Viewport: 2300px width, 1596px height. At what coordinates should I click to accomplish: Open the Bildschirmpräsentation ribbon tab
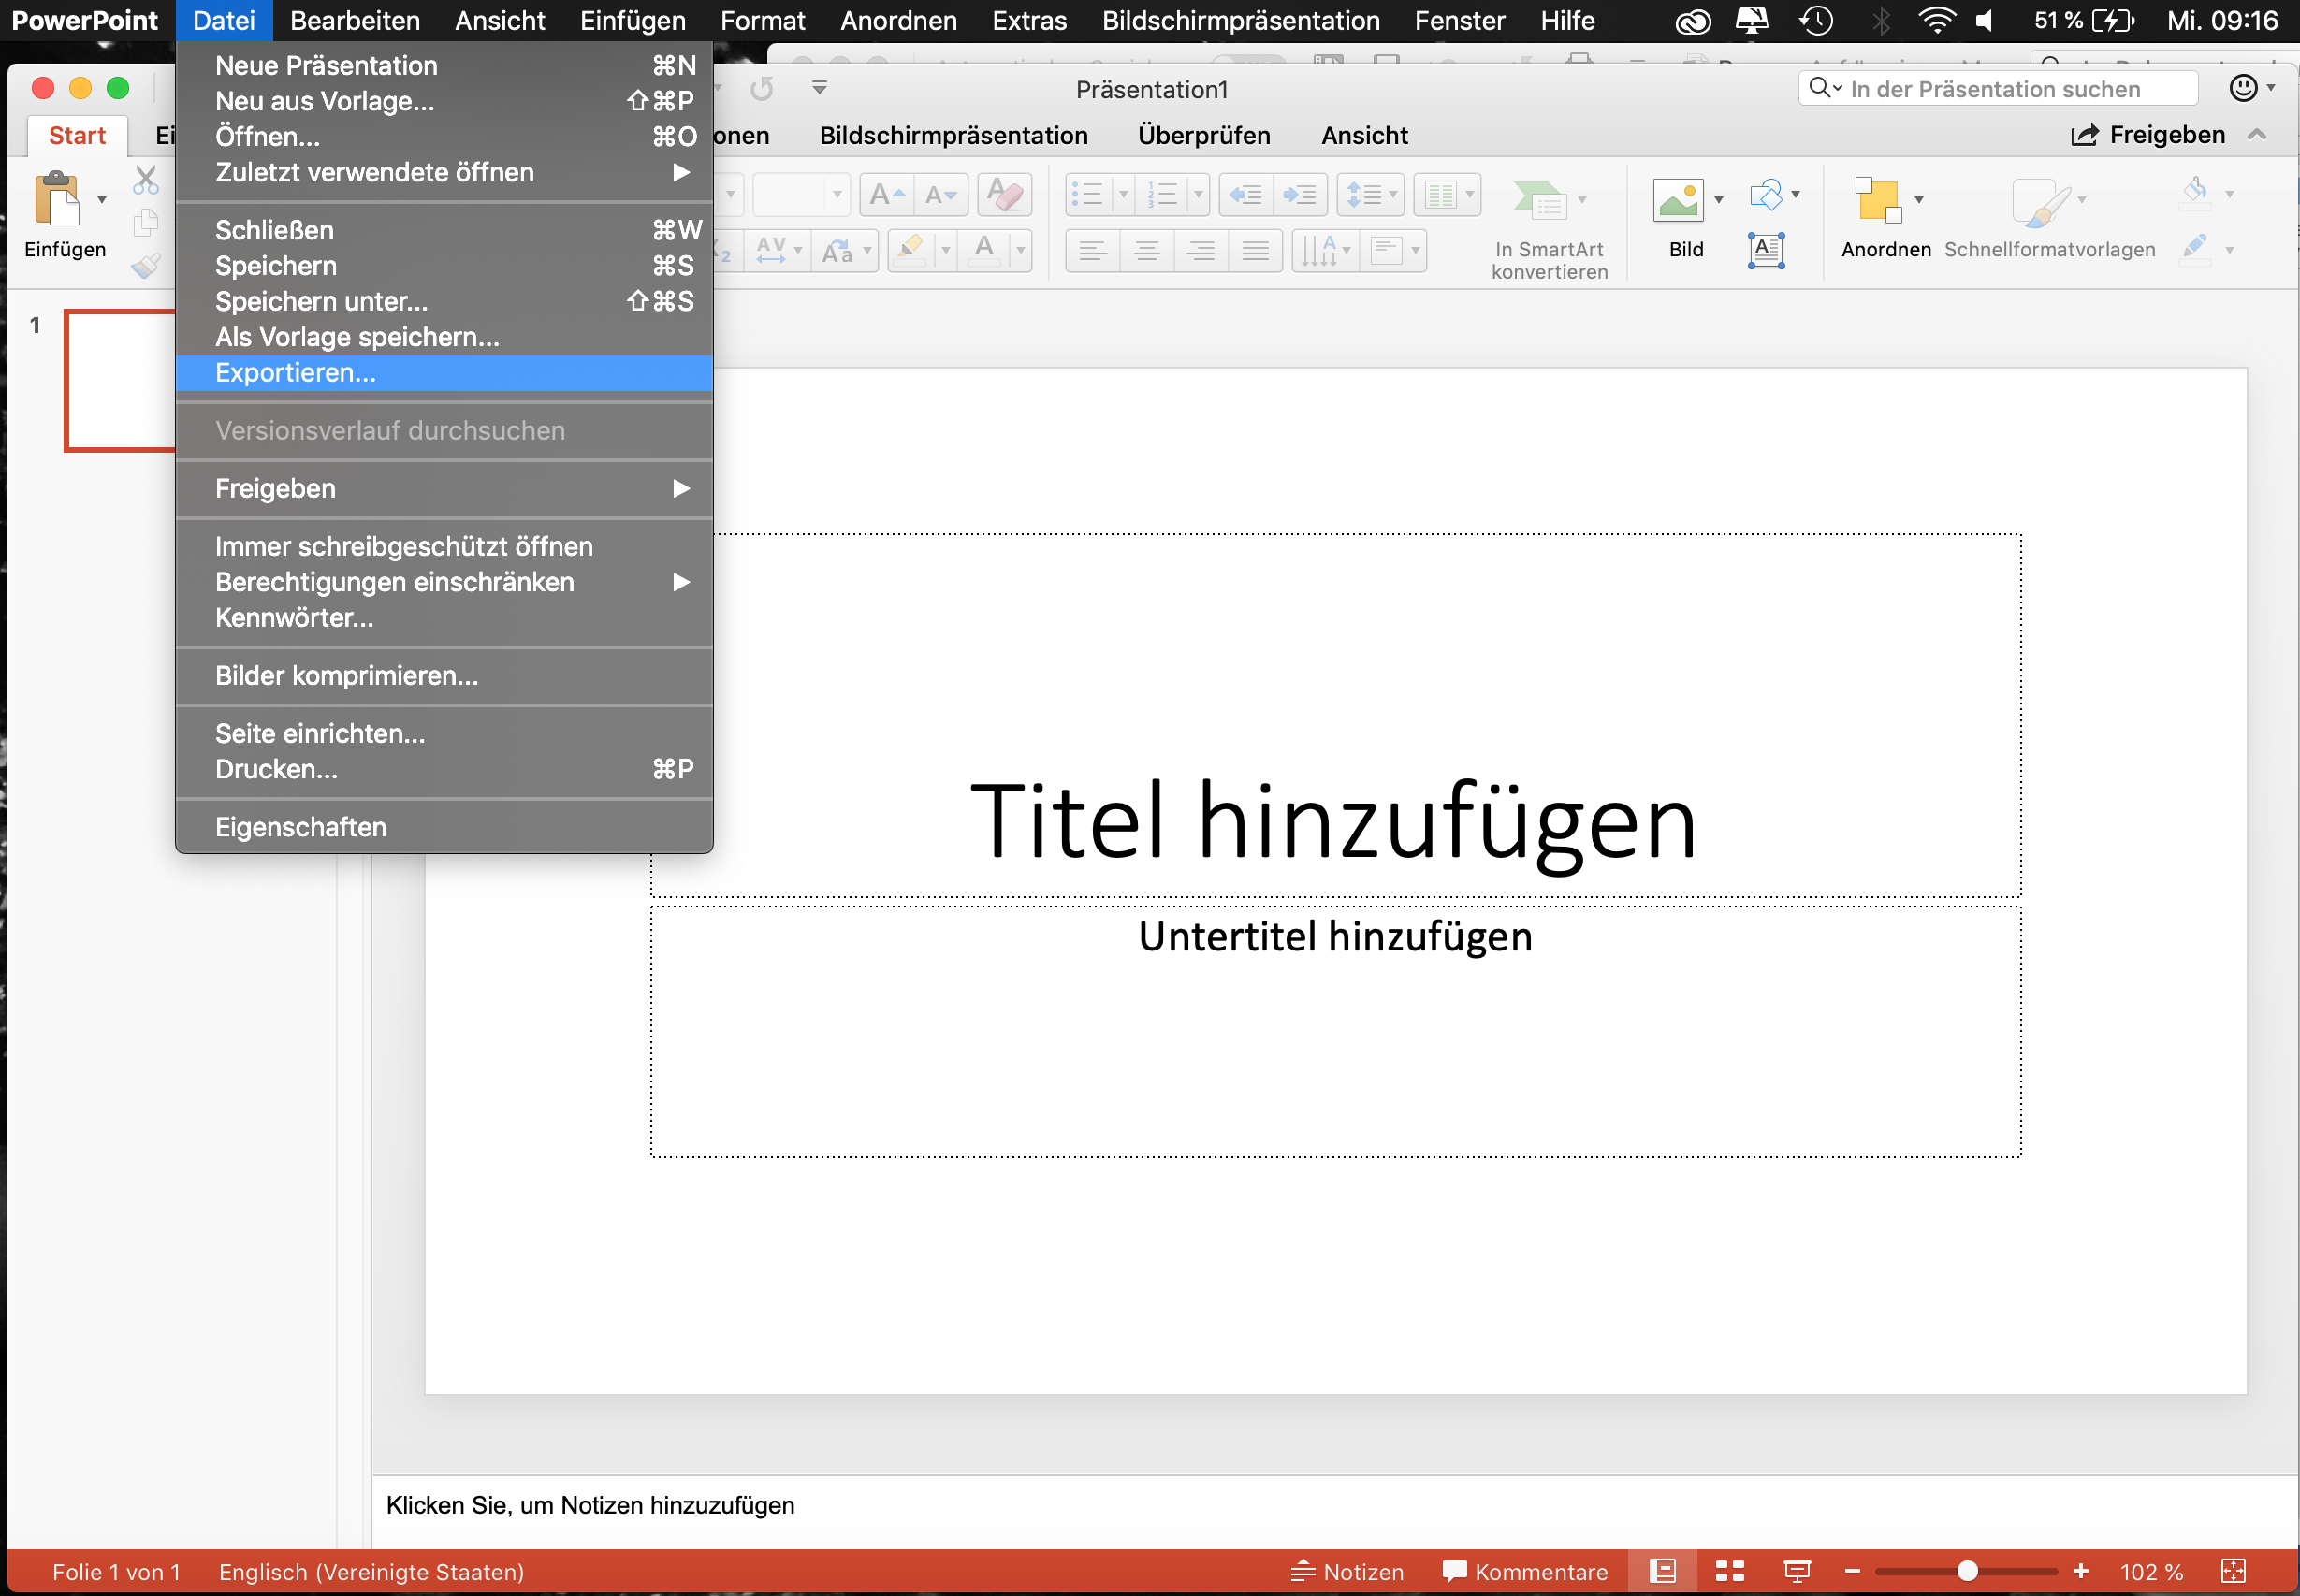click(953, 135)
